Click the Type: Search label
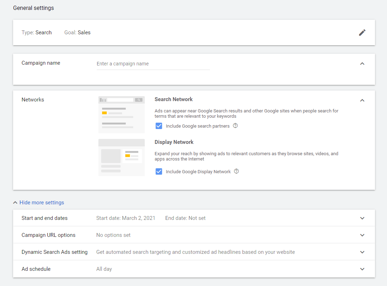The height and width of the screenshot is (286, 387). tap(36, 33)
